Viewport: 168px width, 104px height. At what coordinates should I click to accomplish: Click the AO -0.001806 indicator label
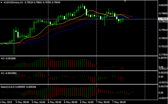pyautogui.click(x=8, y=58)
